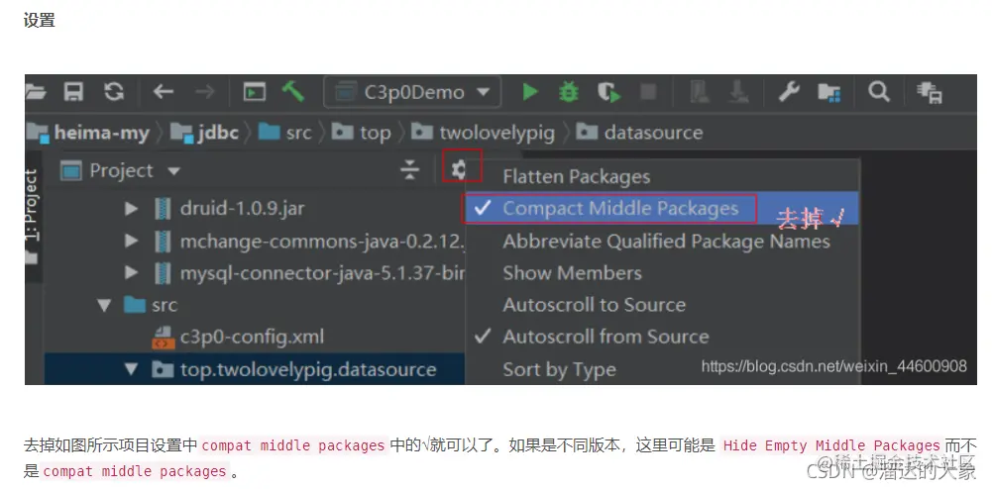
Task: Click the wrench Settings icon
Action: 788,92
